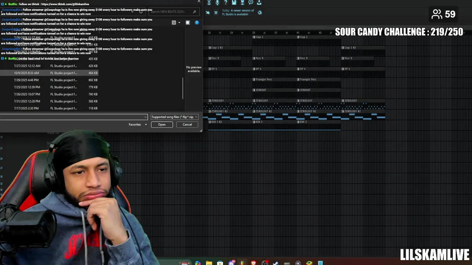Click bar 33 on the playlist ruler
Screen dimensions: 472x265
pyautogui.click(x=254, y=33)
